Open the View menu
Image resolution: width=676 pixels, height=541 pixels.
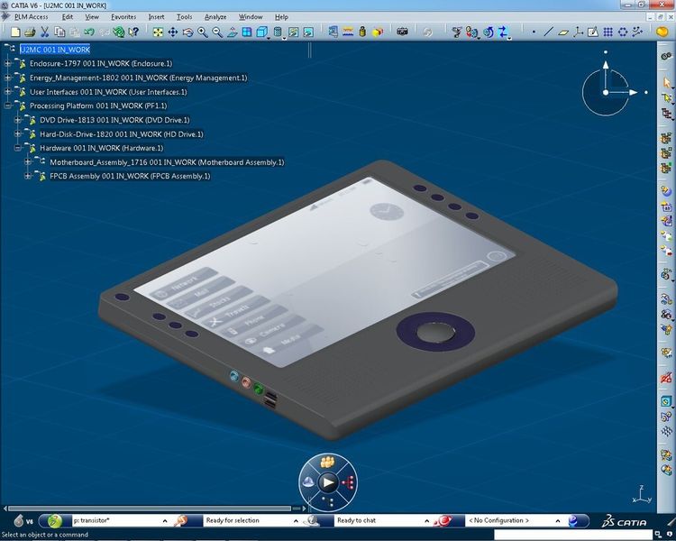click(92, 17)
